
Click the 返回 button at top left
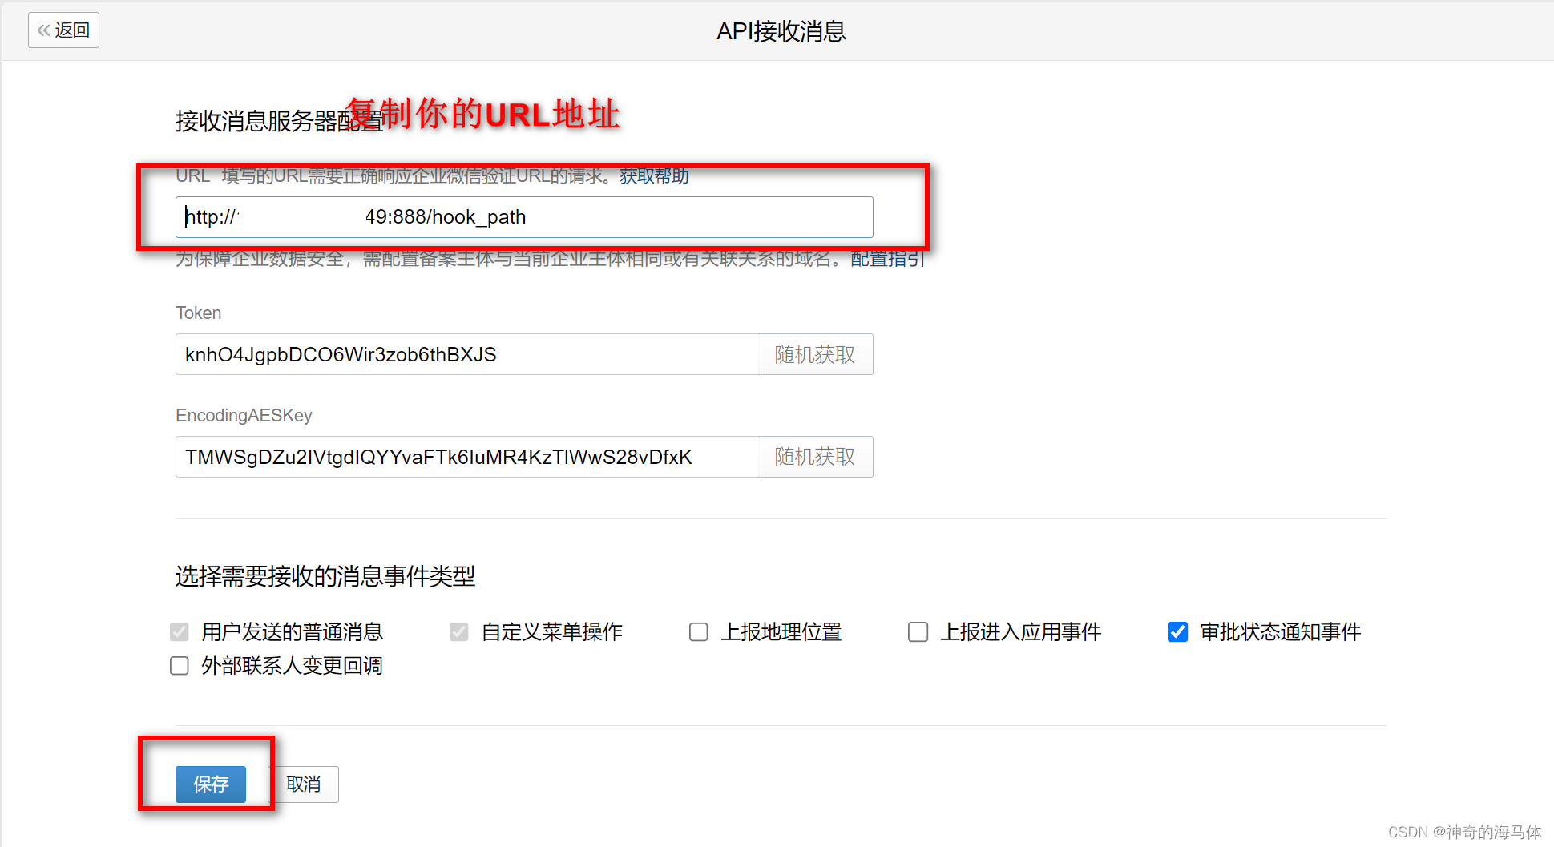pyautogui.click(x=63, y=30)
